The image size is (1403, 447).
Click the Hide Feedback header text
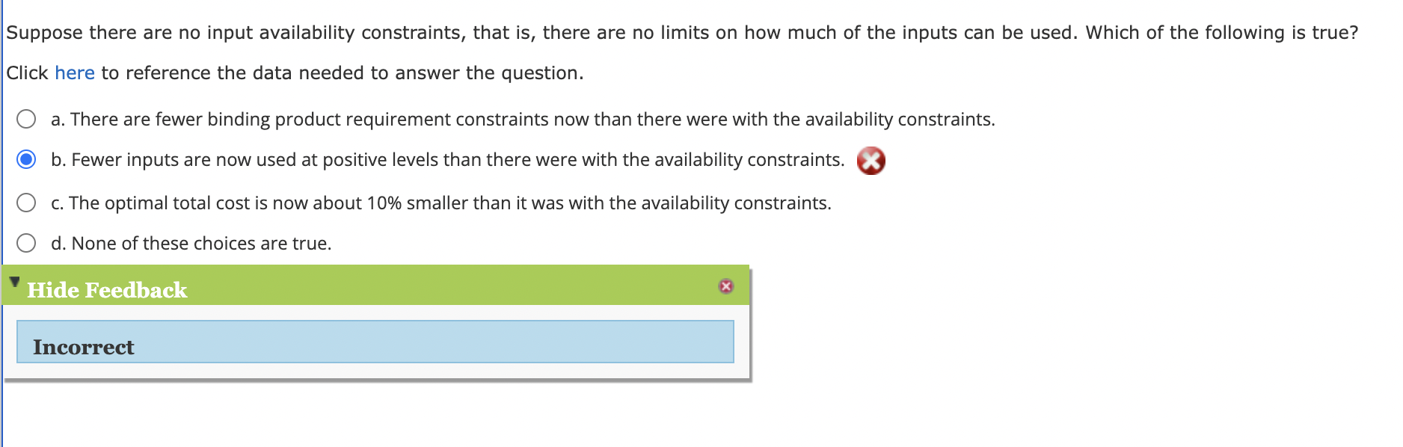(x=107, y=290)
